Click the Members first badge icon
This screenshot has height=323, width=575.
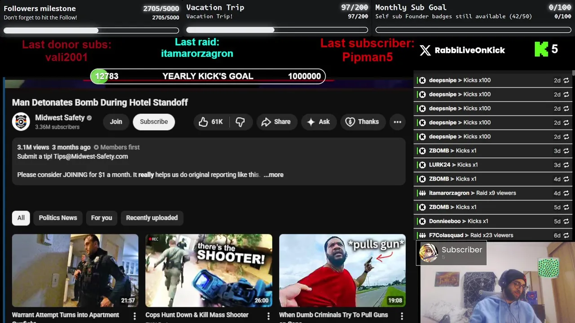96,147
